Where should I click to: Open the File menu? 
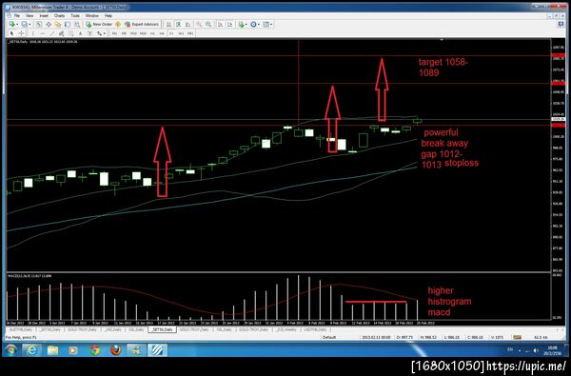pos(17,15)
